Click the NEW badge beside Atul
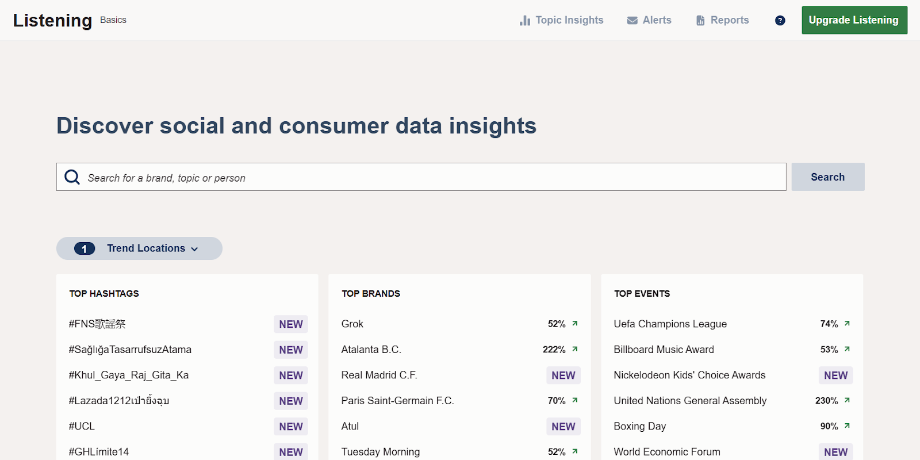The width and height of the screenshot is (920, 460). point(563,426)
